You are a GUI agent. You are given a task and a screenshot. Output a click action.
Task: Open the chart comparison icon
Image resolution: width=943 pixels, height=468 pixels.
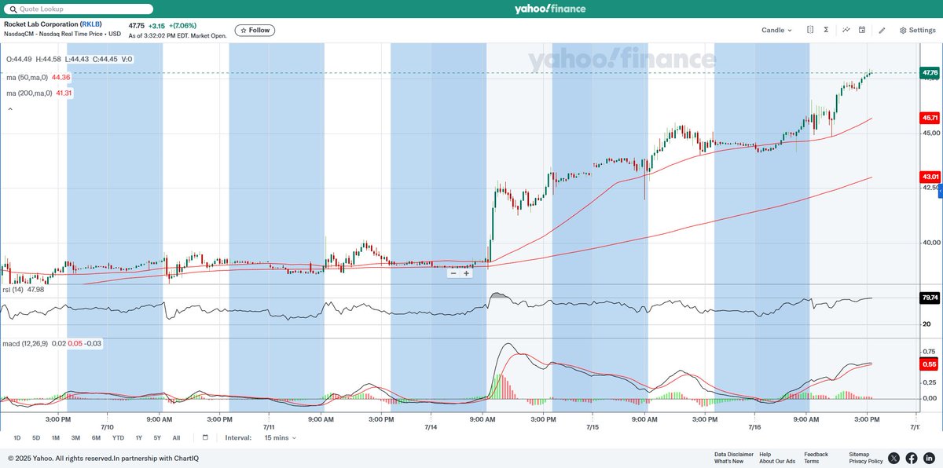[x=810, y=30]
